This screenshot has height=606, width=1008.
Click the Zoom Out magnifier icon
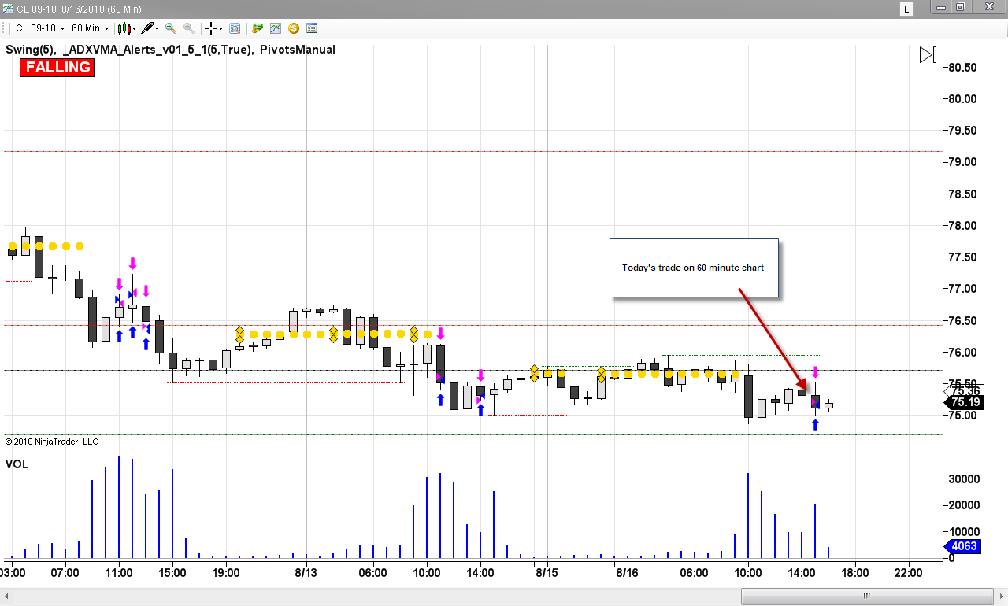click(x=188, y=28)
